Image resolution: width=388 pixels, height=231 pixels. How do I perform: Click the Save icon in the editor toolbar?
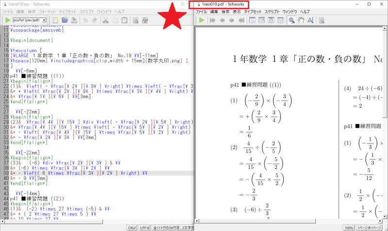[74, 20]
